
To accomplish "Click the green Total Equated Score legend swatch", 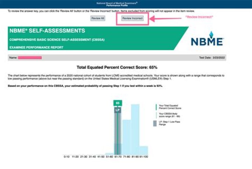I will click(156, 107).
